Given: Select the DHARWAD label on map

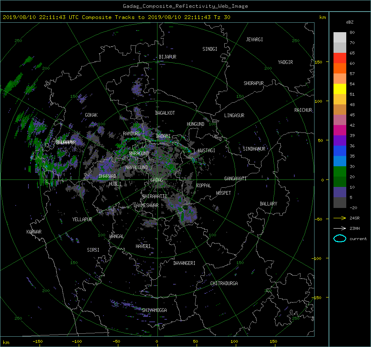Looking at the screenshot, I should 108,176.
